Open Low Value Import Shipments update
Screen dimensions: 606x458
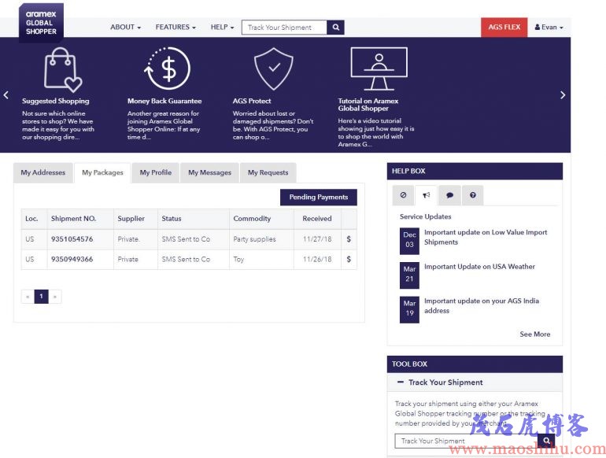[x=486, y=238]
